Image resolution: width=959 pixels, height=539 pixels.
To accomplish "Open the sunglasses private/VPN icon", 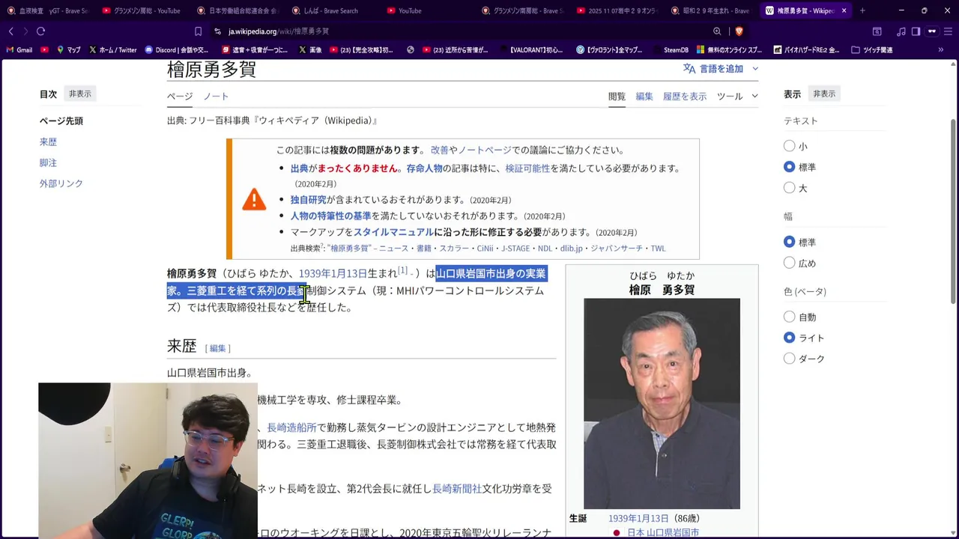I will [x=932, y=31].
